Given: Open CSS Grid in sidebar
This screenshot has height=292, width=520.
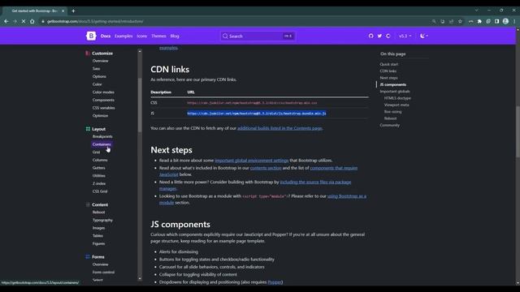Looking at the screenshot, I should click(x=100, y=191).
